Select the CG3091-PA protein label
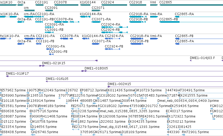The image size is (223, 136). (56, 46)
